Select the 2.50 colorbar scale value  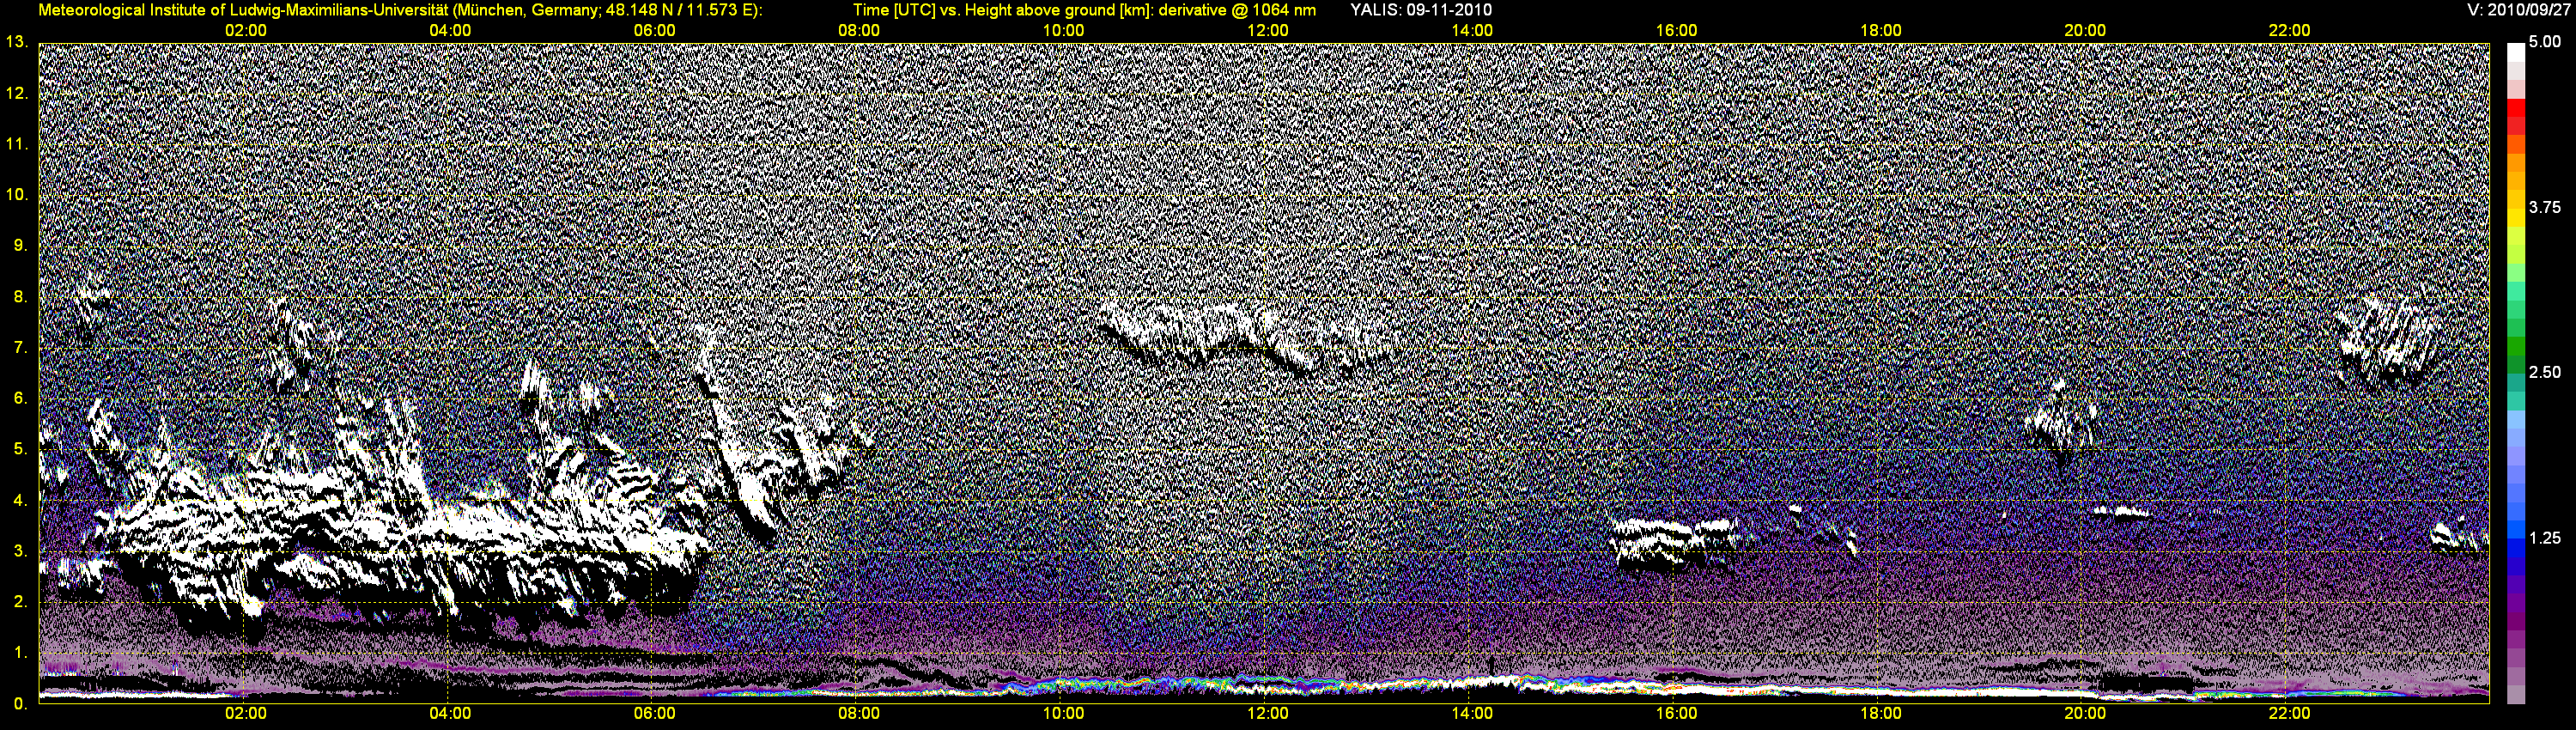click(x=2546, y=372)
